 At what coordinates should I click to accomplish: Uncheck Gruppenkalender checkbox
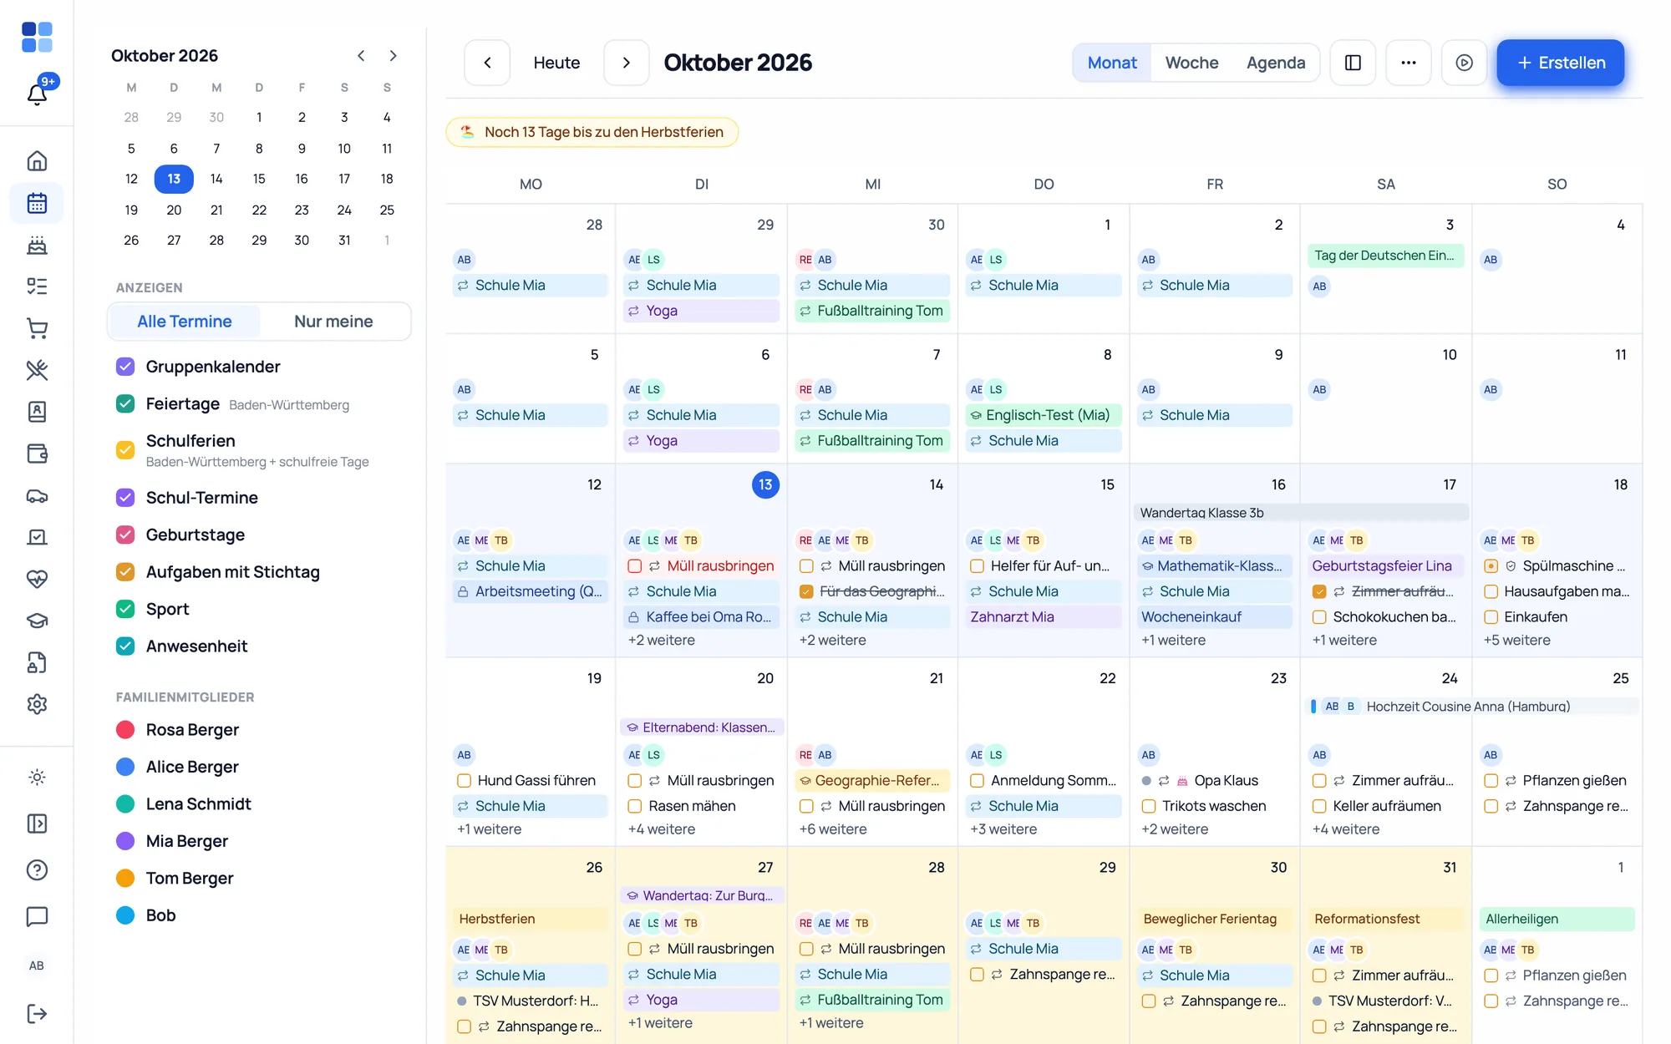tap(125, 367)
